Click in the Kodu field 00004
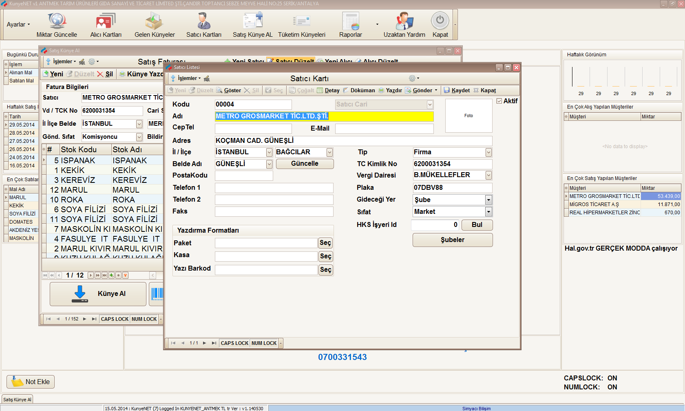Image resolution: width=685 pixels, height=411 pixels. pyautogui.click(x=253, y=104)
